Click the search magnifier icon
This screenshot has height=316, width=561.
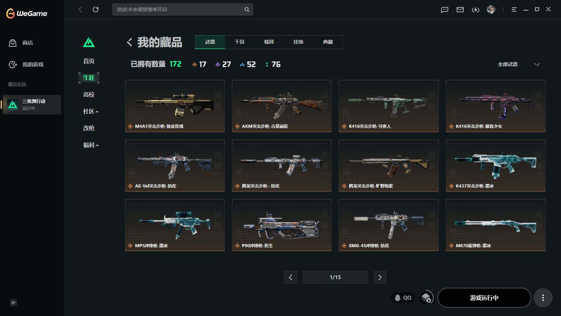click(247, 9)
